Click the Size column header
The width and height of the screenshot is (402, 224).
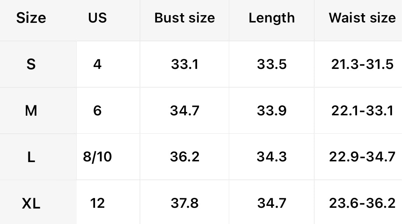click(x=31, y=18)
